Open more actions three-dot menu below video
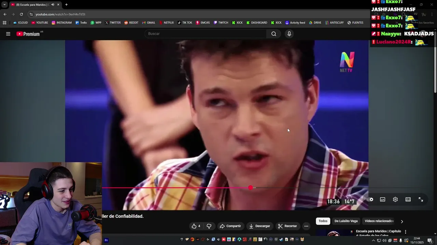This screenshot has width=437, height=245. click(306, 226)
